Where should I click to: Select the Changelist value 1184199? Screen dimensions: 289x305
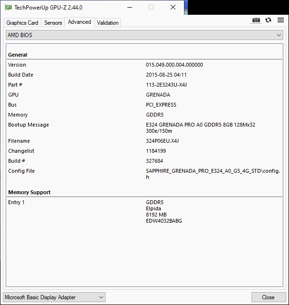coord(156,151)
